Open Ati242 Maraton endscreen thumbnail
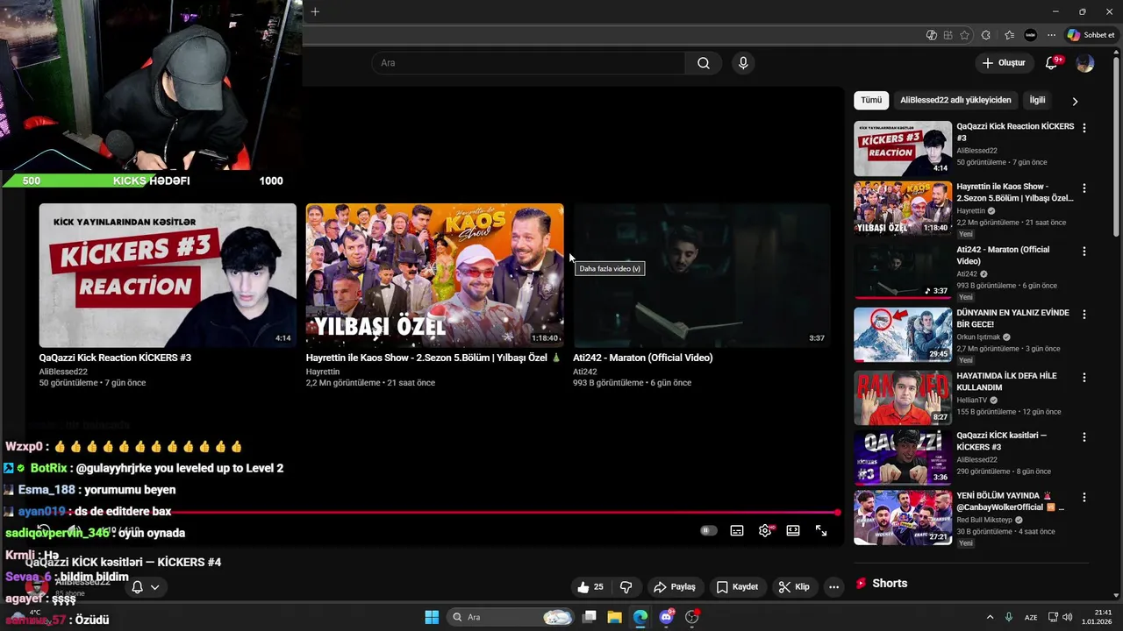Viewport: 1123px width, 631px height. 702,275
